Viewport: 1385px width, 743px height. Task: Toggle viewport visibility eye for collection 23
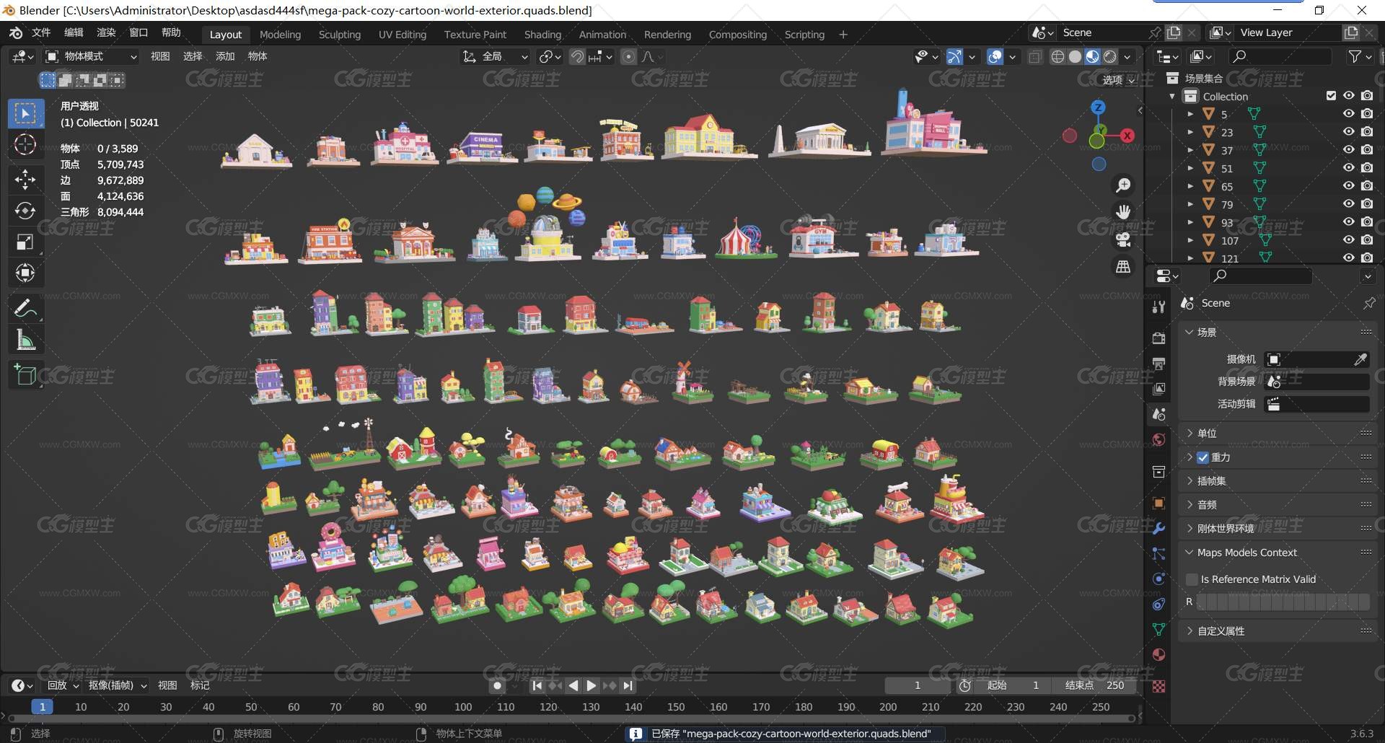tap(1348, 131)
